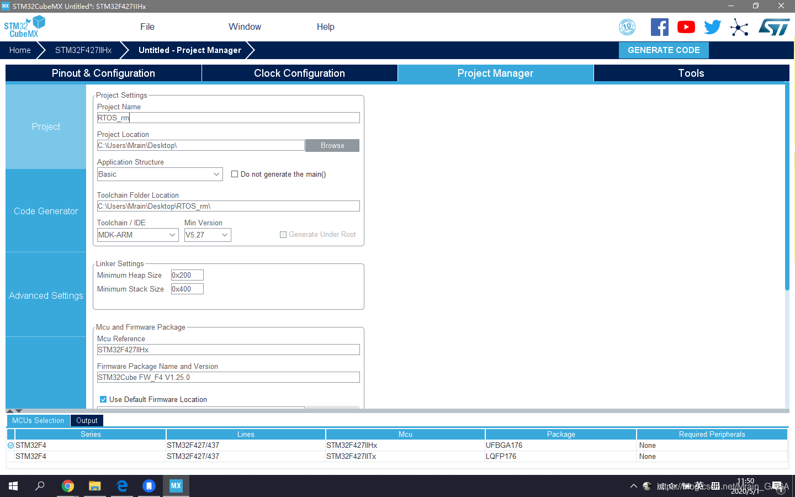
Task: Select the STM32F427IITx table row
Action: [x=397, y=456]
